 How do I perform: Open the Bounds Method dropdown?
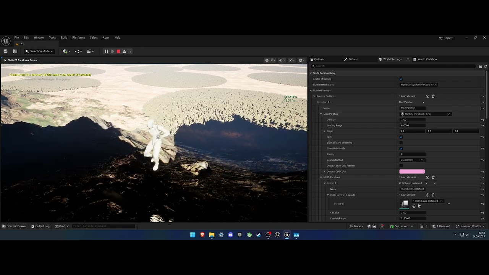pos(412,160)
